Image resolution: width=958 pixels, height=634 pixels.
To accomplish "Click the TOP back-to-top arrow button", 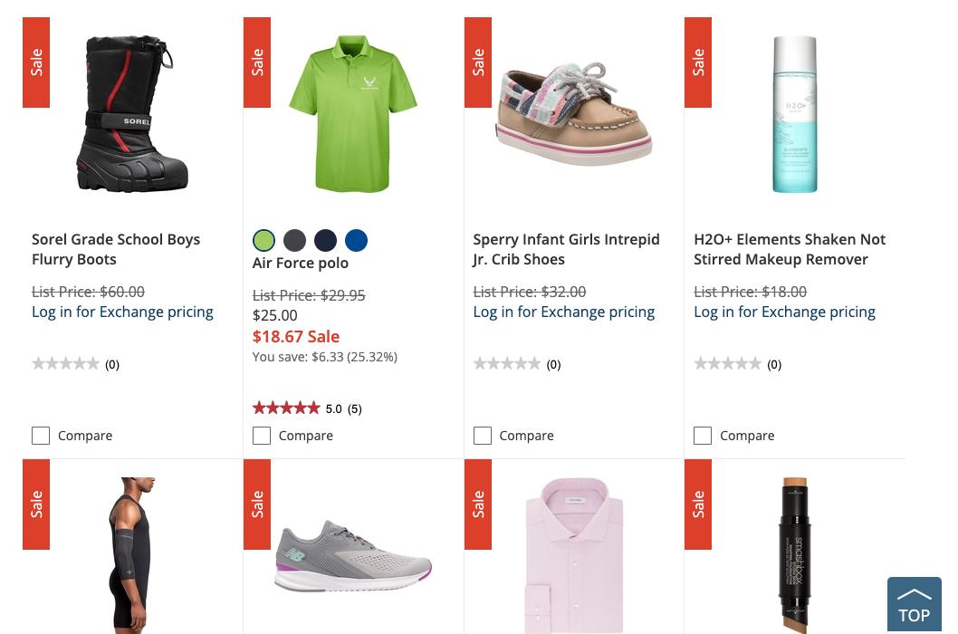I will [914, 604].
